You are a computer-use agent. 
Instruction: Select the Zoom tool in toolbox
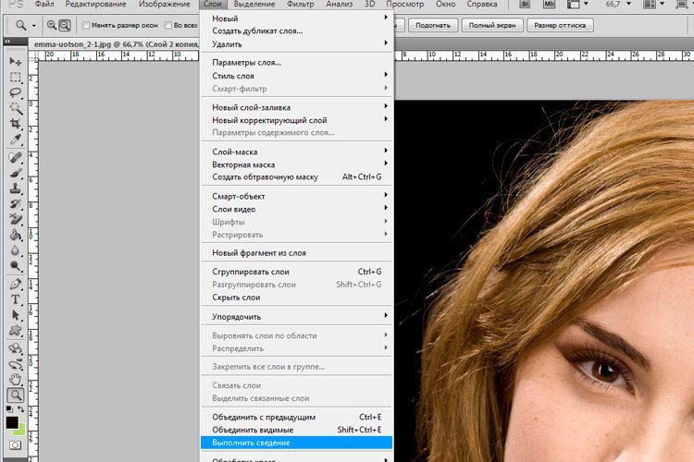coord(16,395)
